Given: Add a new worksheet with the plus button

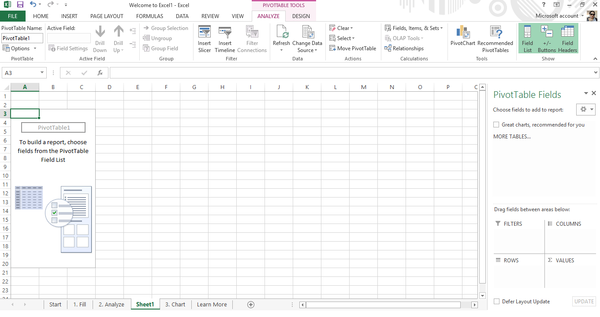Looking at the screenshot, I should click(x=250, y=304).
